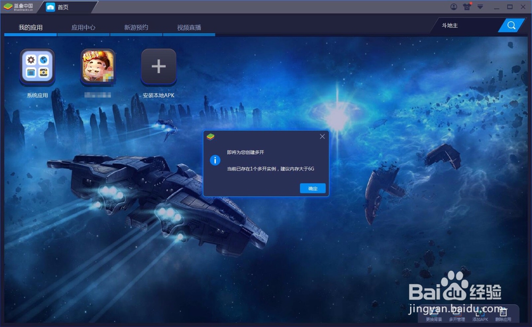
Task: Open the 系统应用 system apps folder
Action: pyautogui.click(x=37, y=66)
